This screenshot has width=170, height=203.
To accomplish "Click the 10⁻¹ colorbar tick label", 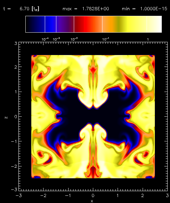I will (105, 39).
